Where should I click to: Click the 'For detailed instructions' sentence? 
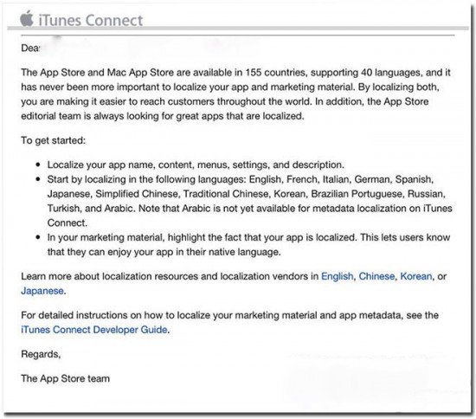pos(229,322)
